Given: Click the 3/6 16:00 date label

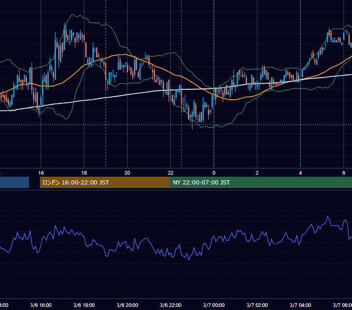Looking at the screenshot, I should click(x=41, y=305).
